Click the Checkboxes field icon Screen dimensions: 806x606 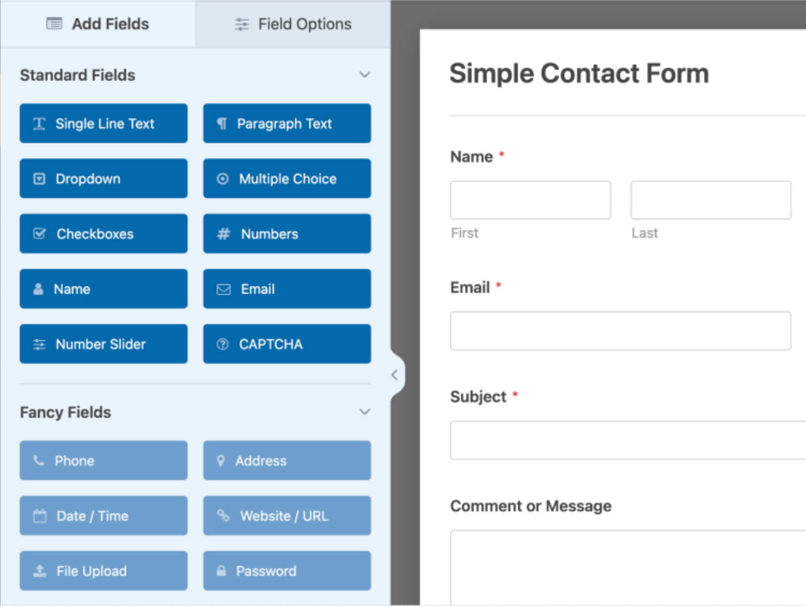pyautogui.click(x=39, y=234)
